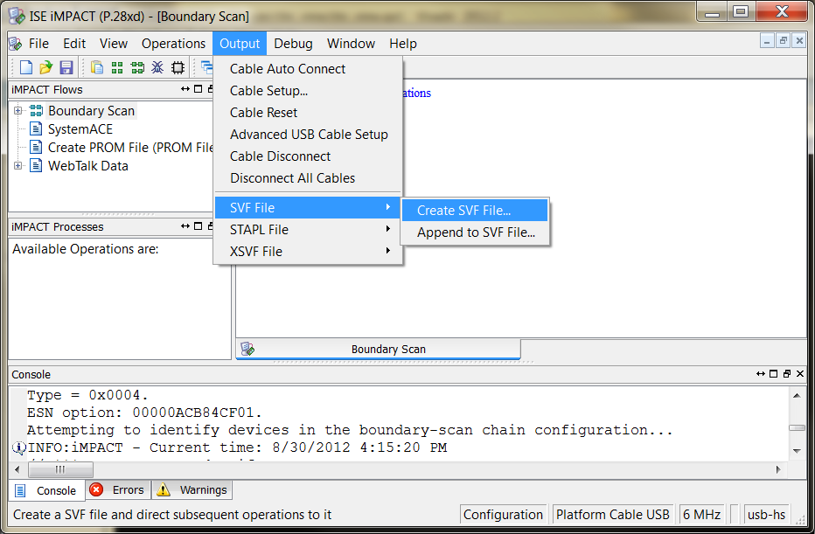Click the console horizontal scrollbar thumb

point(60,469)
